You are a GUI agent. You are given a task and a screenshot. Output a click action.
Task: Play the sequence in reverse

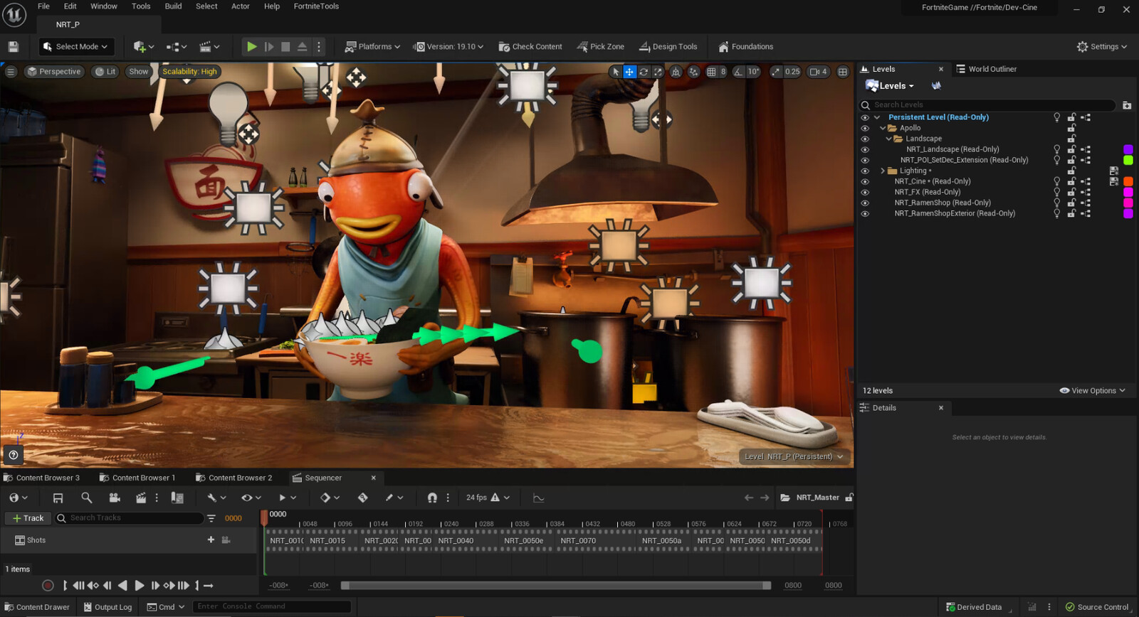[122, 586]
